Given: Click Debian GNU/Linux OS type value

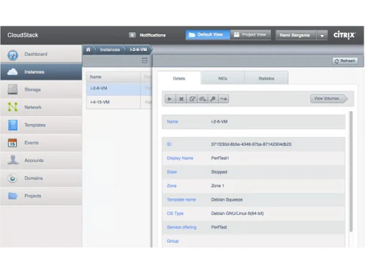Looking at the screenshot, I should click(x=237, y=213).
